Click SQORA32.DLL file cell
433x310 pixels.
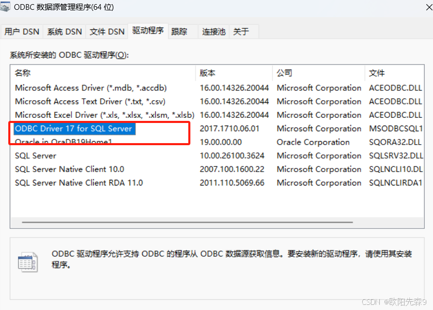pos(395,142)
